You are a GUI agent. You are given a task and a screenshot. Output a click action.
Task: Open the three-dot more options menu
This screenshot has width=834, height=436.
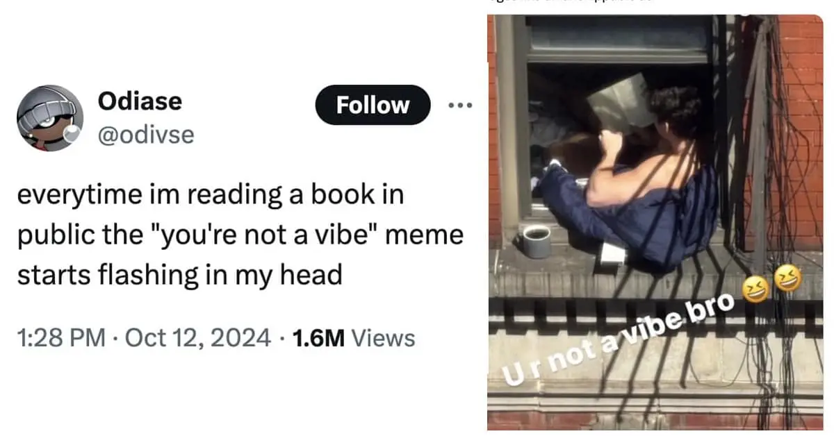(x=460, y=106)
